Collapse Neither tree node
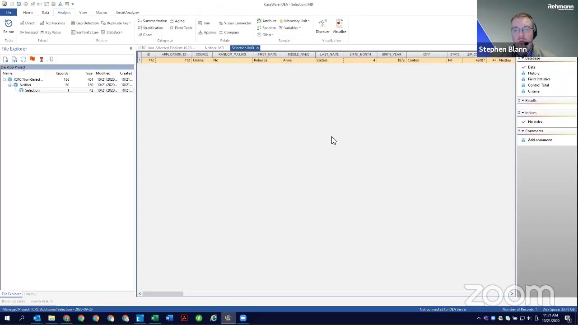578x325 pixels. coord(10,85)
